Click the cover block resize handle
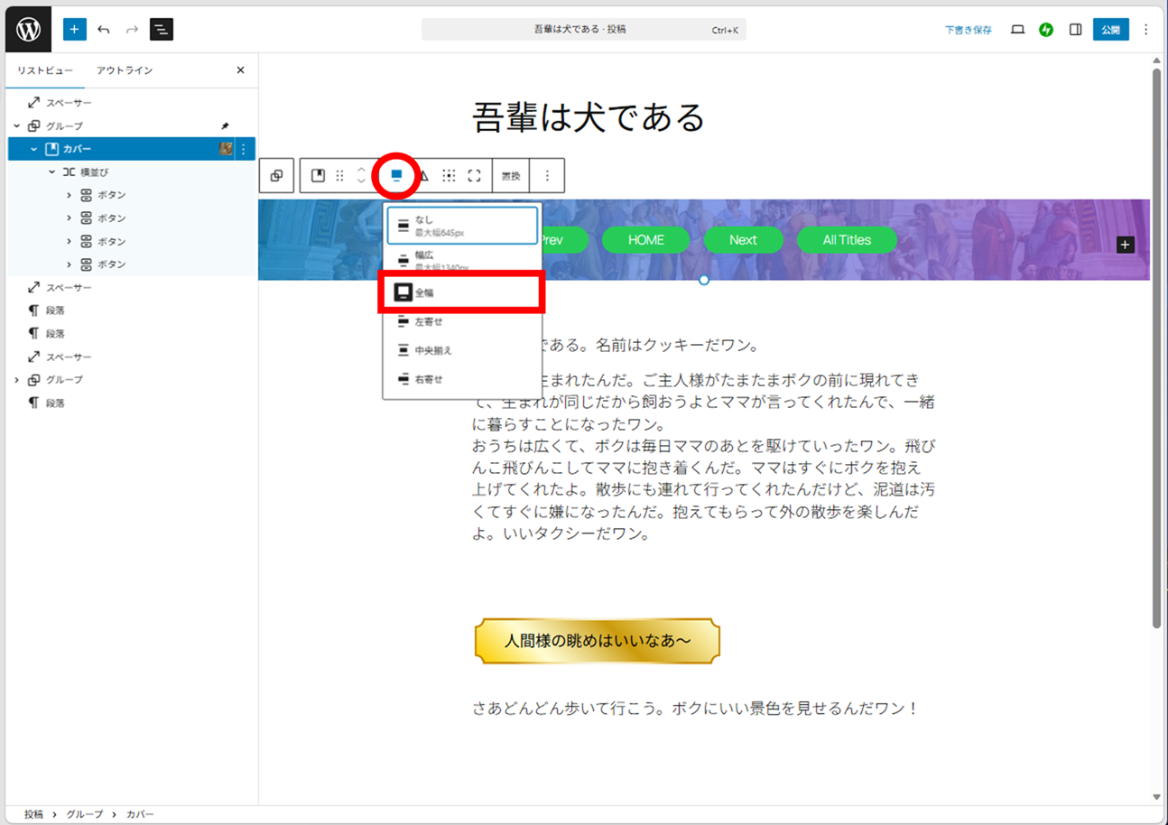This screenshot has width=1168, height=825. pyautogui.click(x=704, y=280)
